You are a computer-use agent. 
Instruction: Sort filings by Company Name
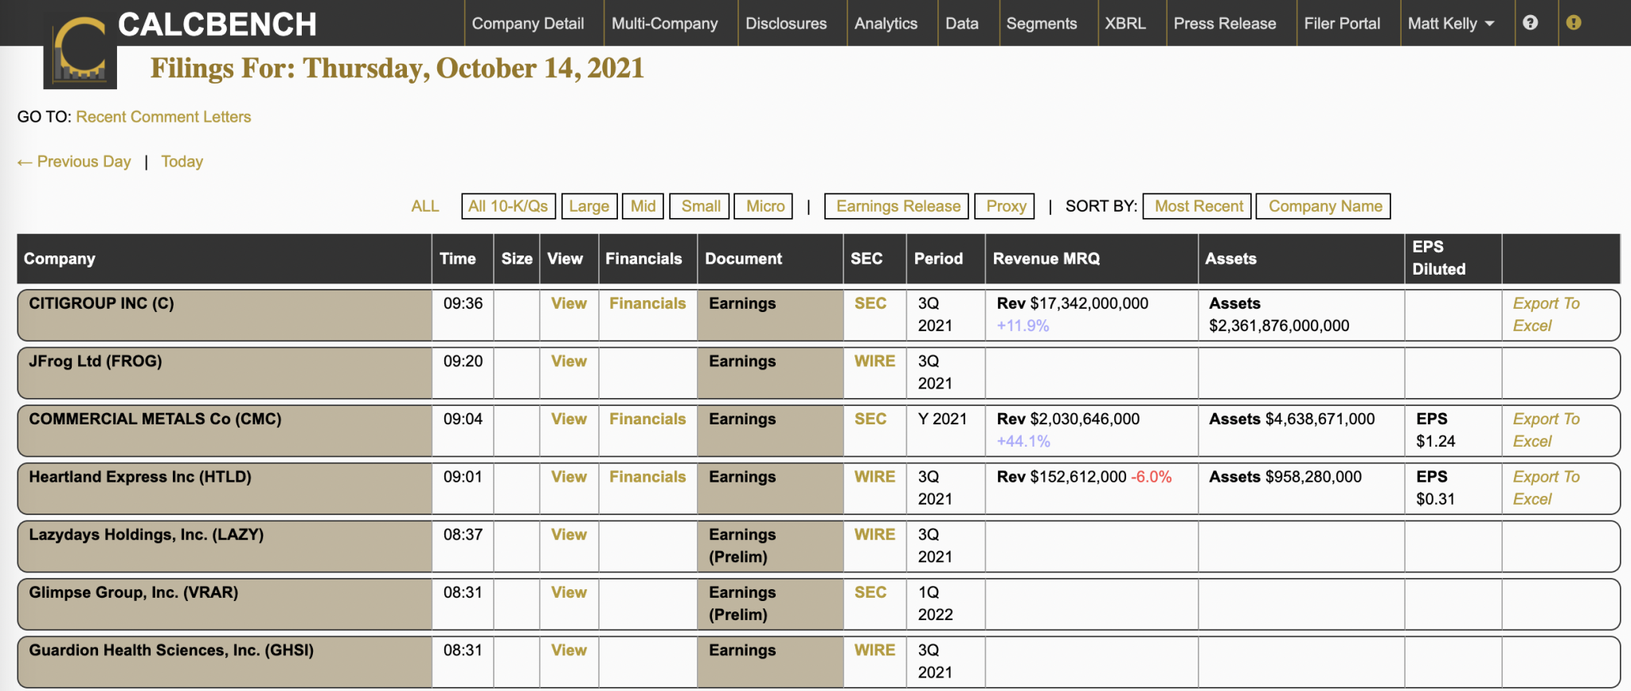pos(1324,206)
